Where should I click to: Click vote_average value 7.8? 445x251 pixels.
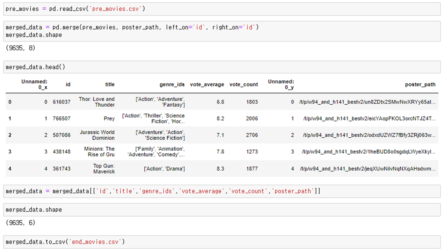[x=220, y=152]
